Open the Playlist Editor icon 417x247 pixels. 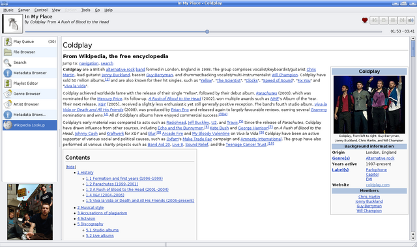coord(8,83)
